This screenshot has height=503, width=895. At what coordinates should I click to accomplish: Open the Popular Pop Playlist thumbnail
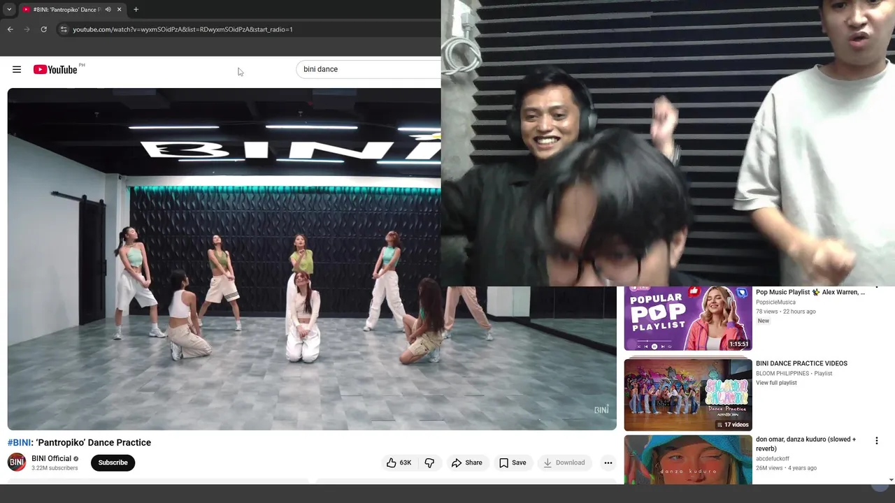688,319
